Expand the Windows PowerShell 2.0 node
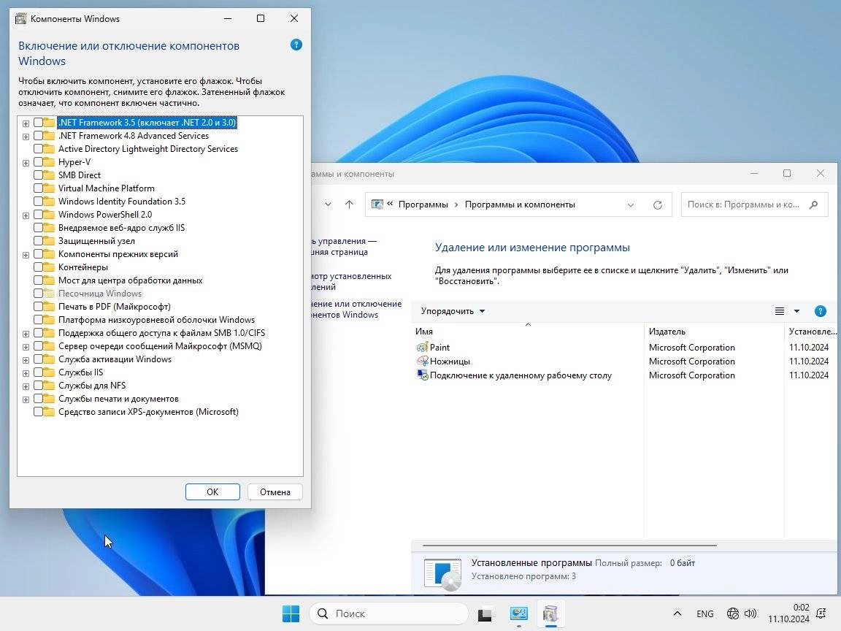Image resolution: width=841 pixels, height=631 pixels. pos(26,215)
